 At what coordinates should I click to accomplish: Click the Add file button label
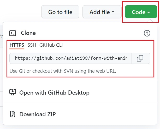[x=99, y=12]
